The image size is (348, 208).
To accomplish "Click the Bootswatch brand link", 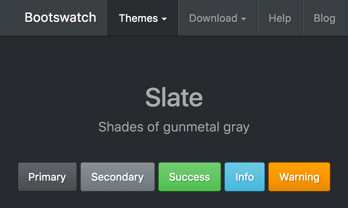I will coord(60,17).
